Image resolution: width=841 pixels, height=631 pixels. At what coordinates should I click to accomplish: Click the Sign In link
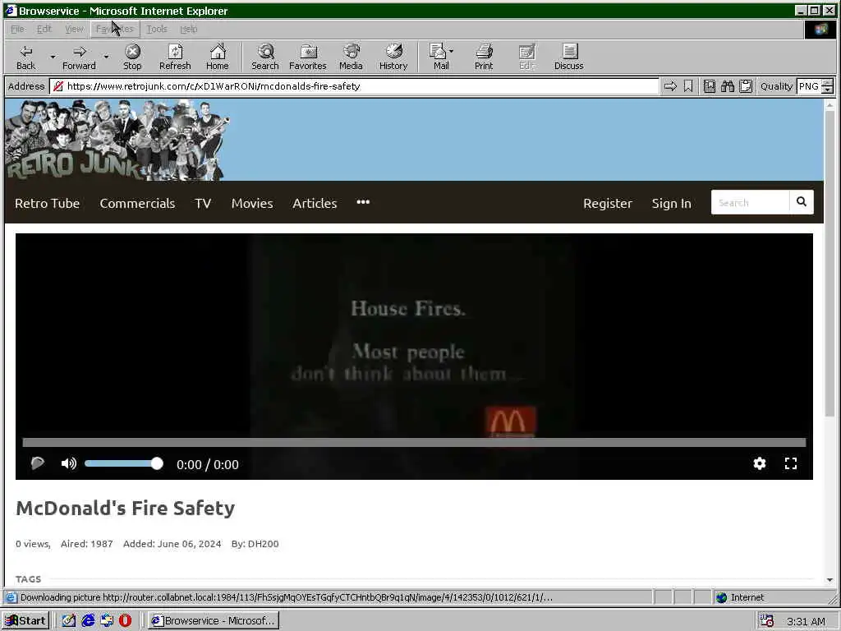pos(672,204)
